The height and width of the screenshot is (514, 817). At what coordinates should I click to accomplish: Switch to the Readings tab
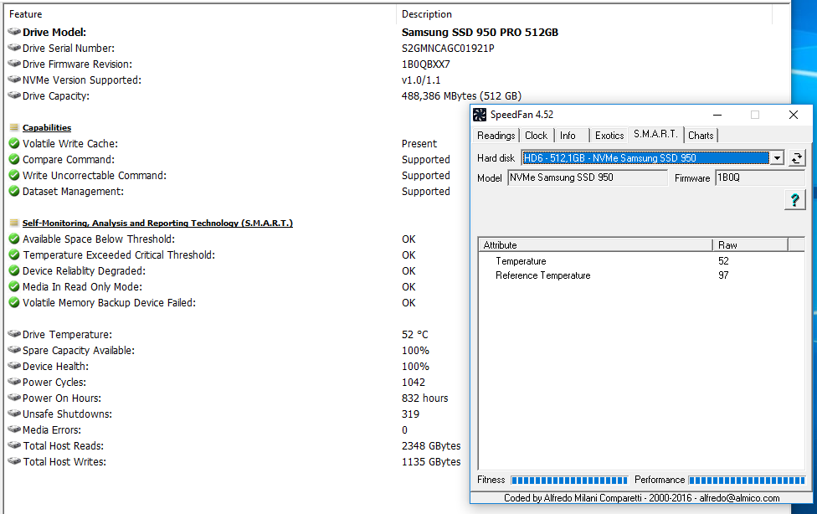coord(496,136)
